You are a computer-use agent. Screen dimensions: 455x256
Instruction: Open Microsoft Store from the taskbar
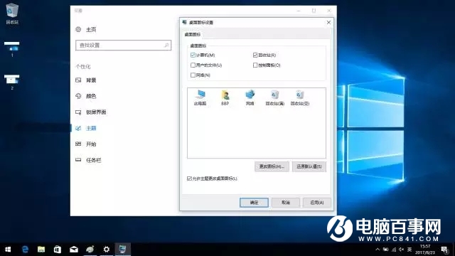(x=58, y=250)
